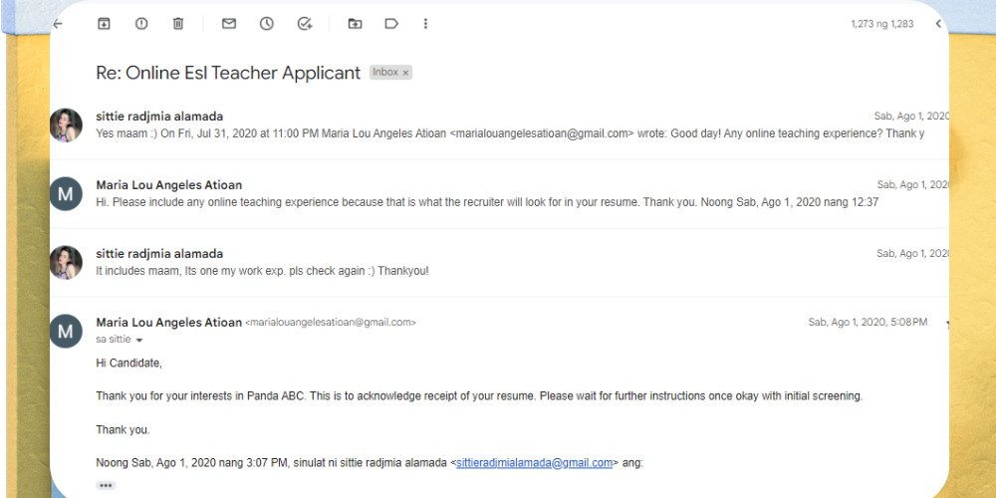996x498 pixels.
Task: Click sittie's profile photo on first message
Action: coord(66,124)
